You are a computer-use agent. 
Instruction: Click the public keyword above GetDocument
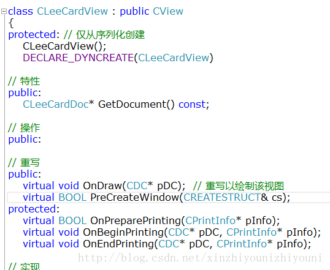point(23,93)
